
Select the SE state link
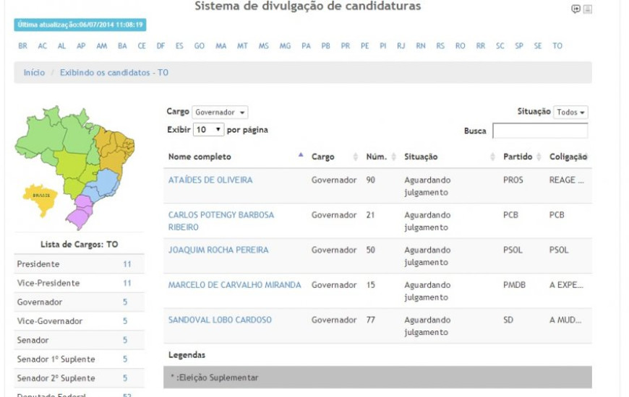(x=538, y=45)
